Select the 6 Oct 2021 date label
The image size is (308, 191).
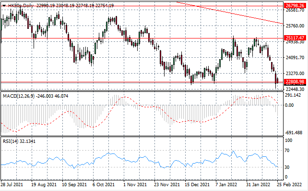104,185
